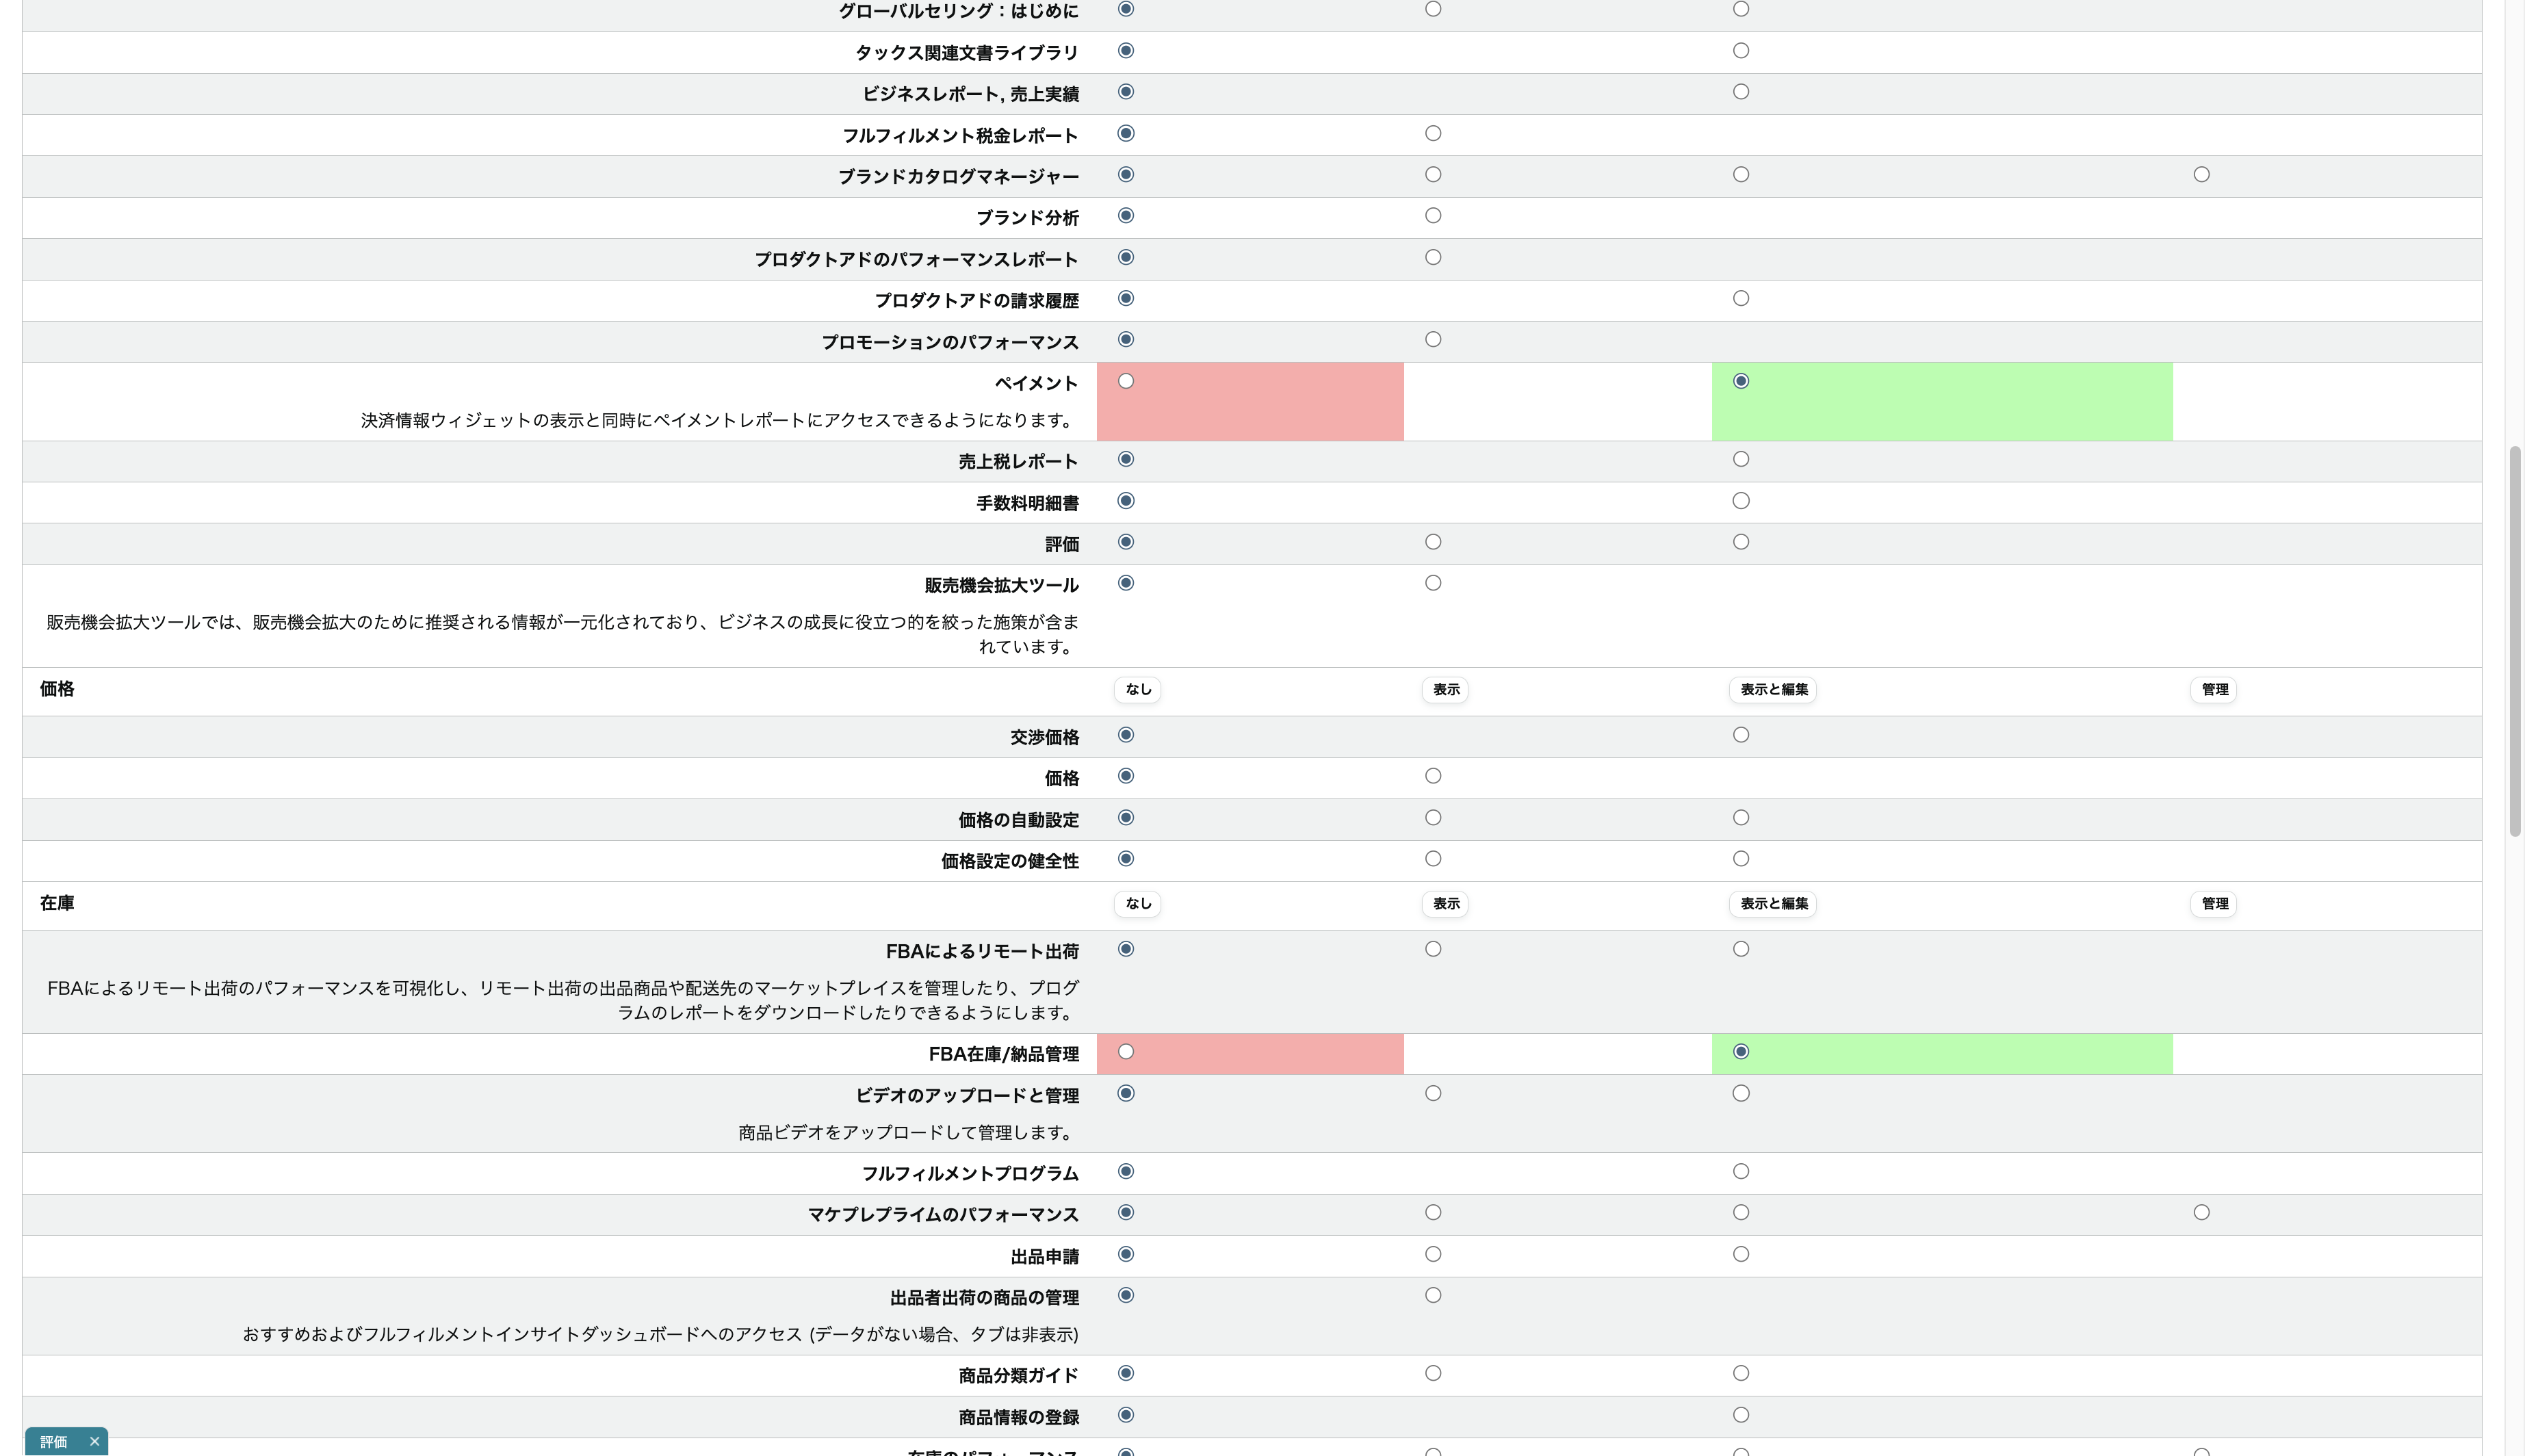Select 表示 for プロモーションのパフォーマンス
2525x1456 pixels.
pyautogui.click(x=1433, y=340)
